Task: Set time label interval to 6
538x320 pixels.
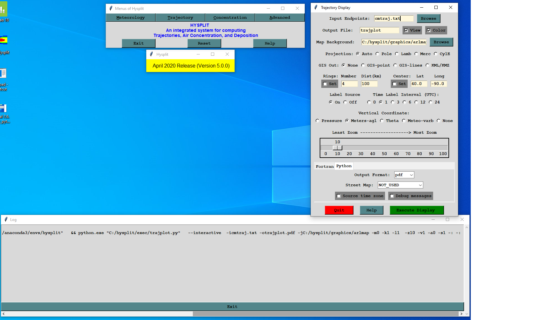Action: (404, 102)
